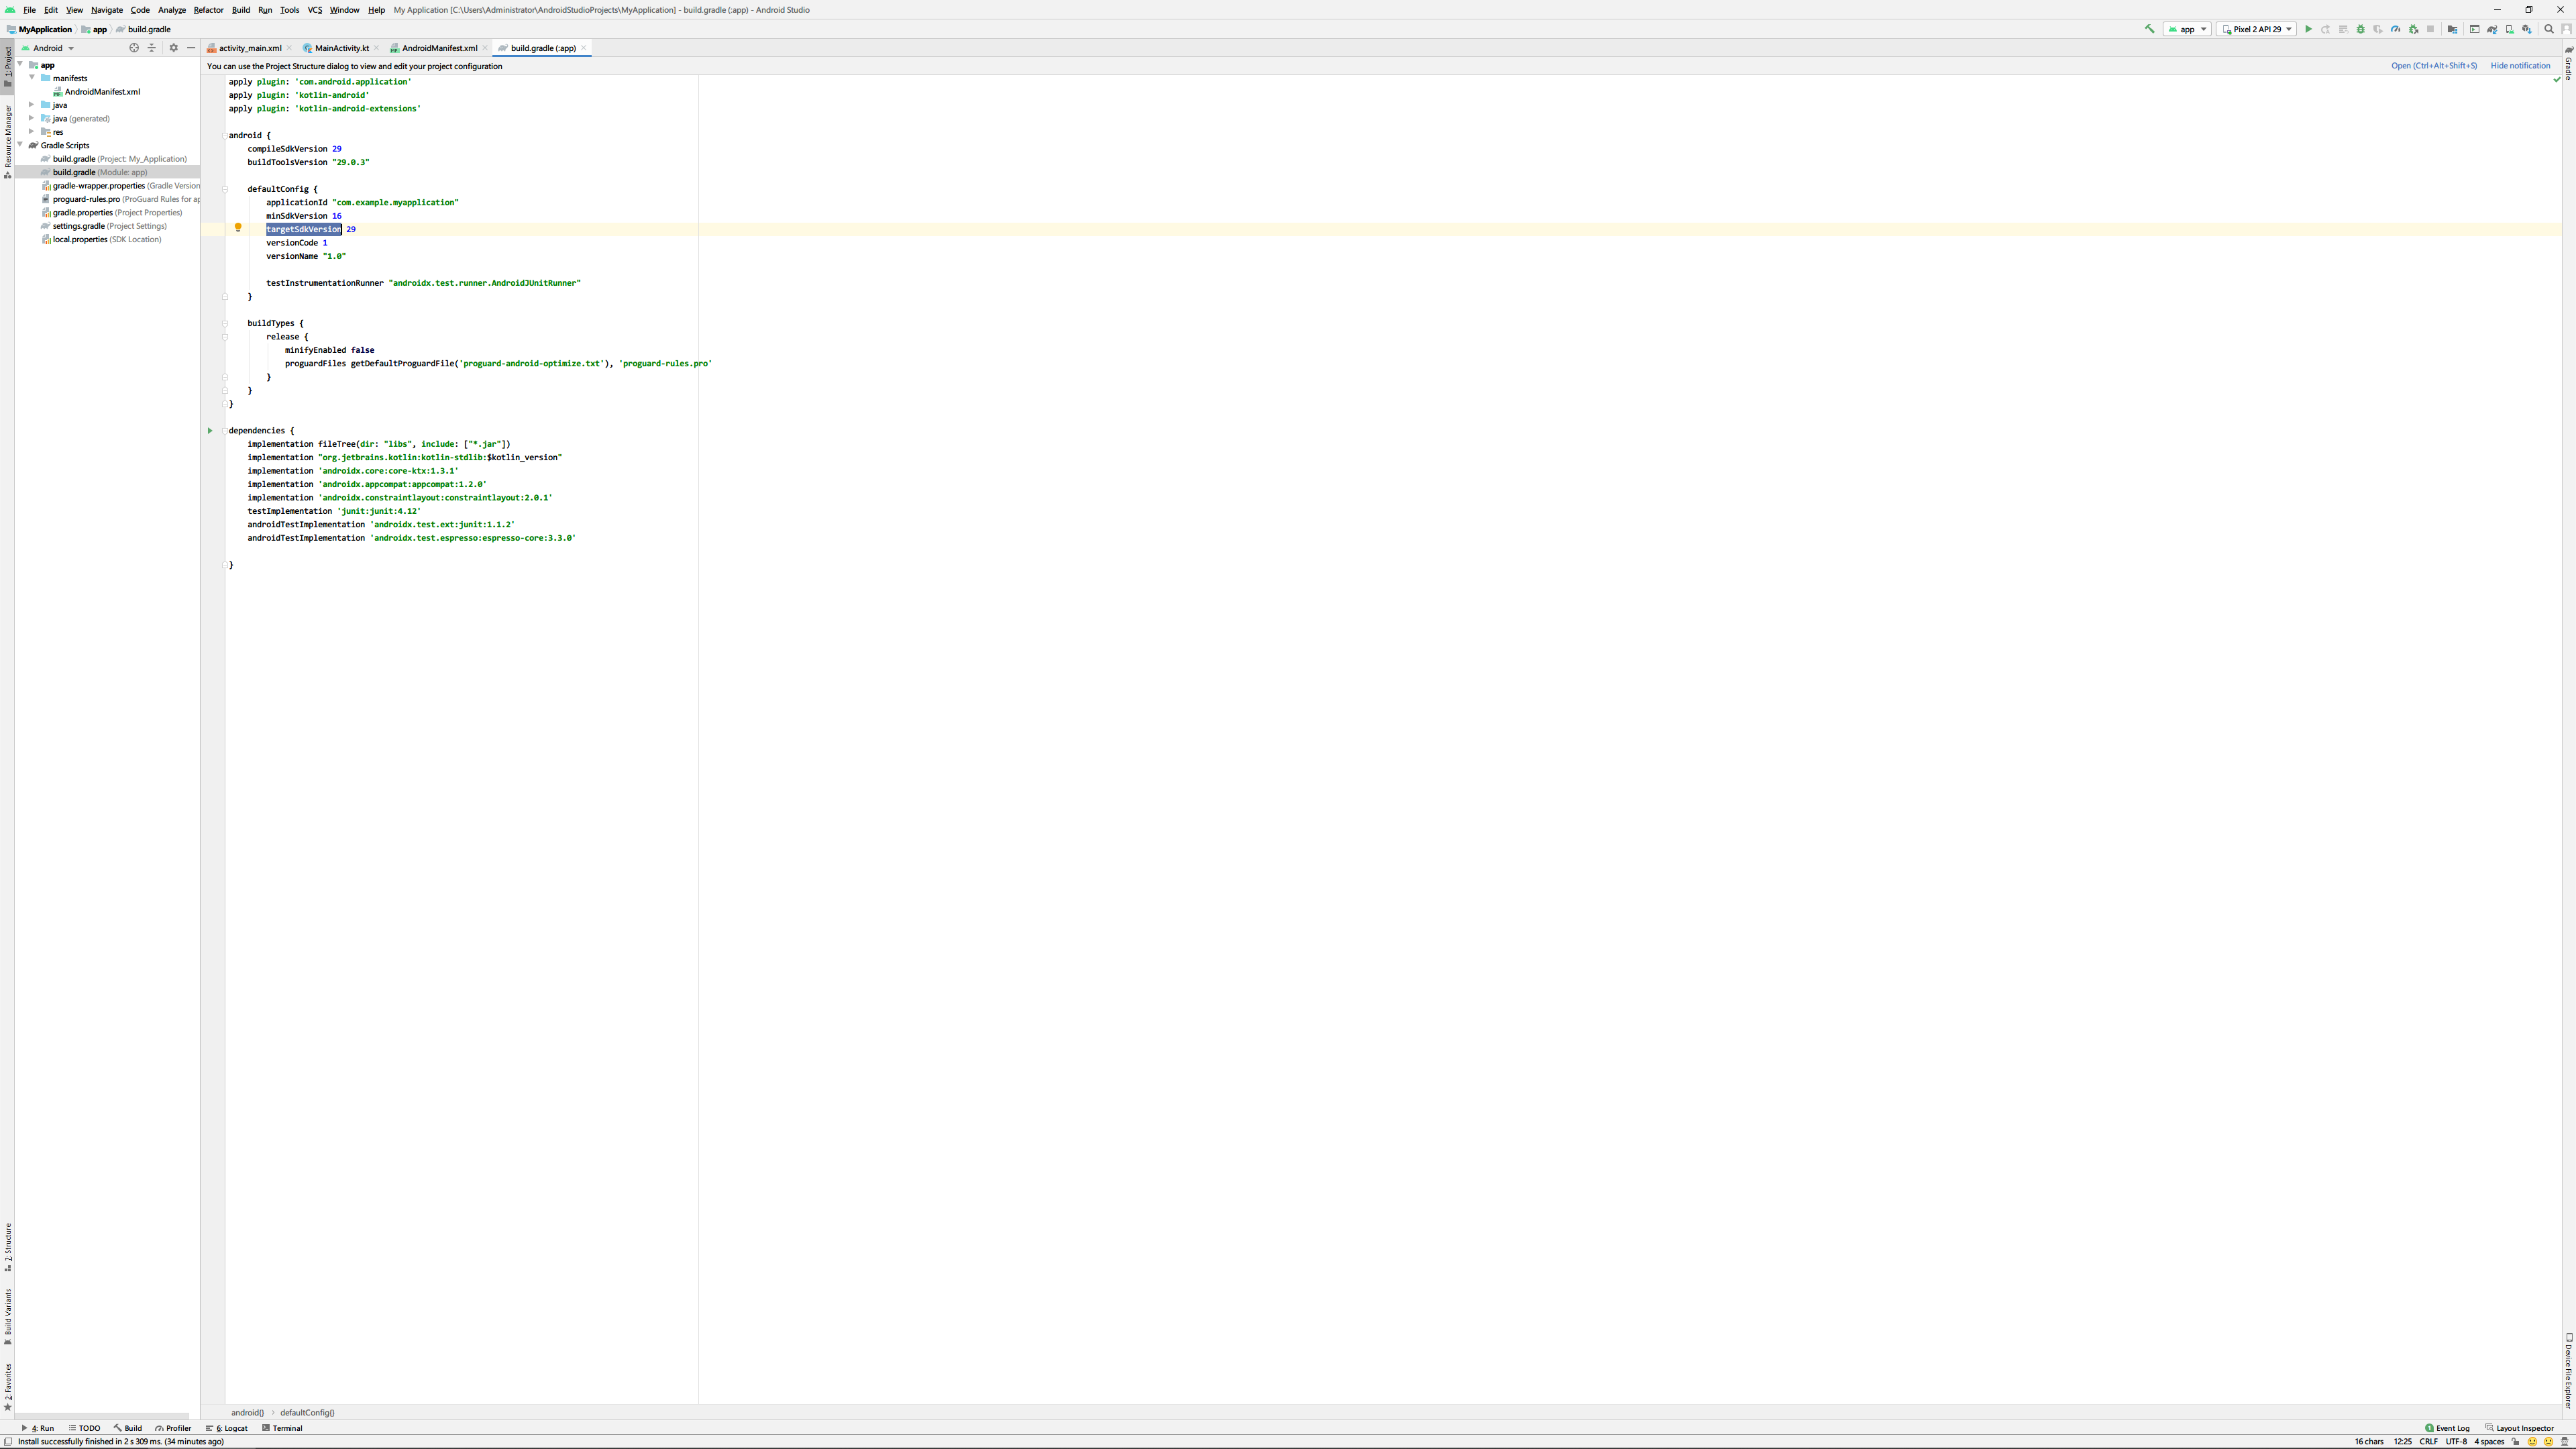Open the Android Profiler gauge icon
Viewport: 2576px width, 1449px height.
(x=2396, y=29)
